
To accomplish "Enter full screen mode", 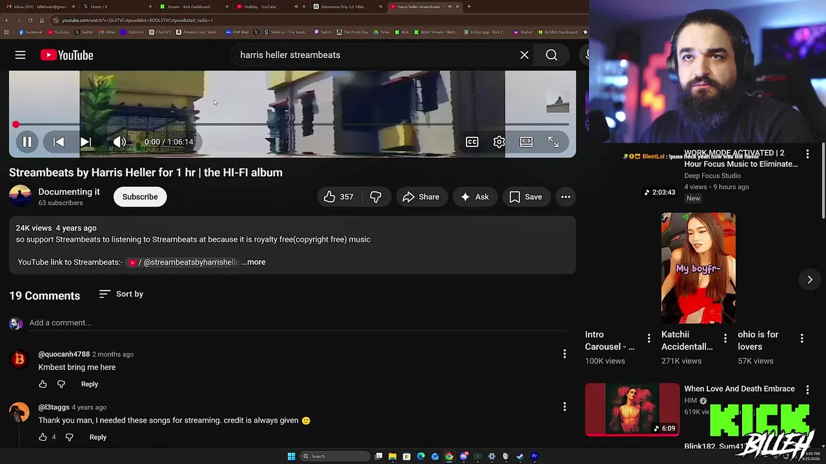I will 553,142.
